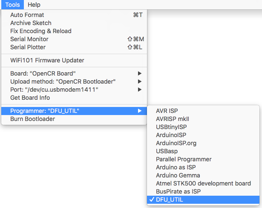Choose Auto Format
262x208 pixels.
tap(74, 15)
